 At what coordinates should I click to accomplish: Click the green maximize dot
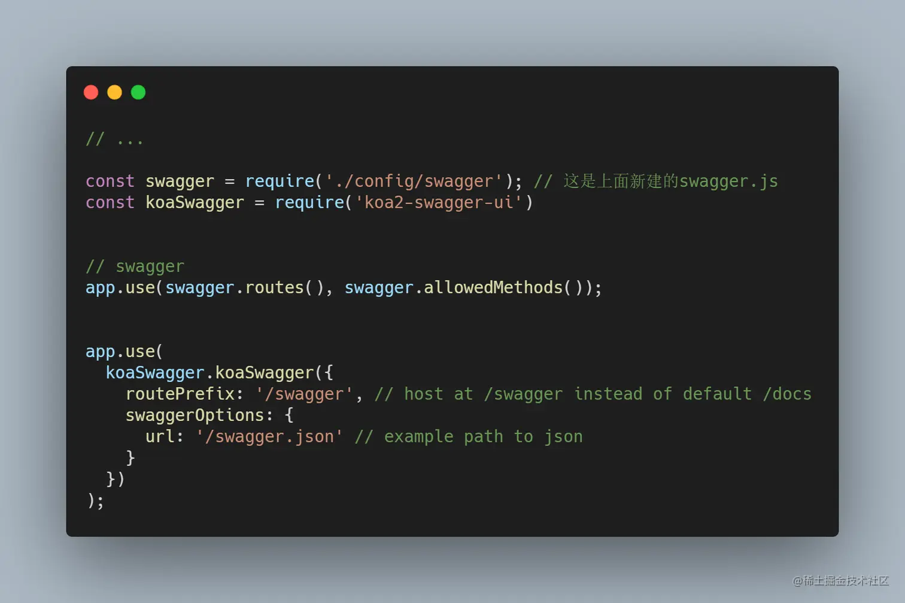click(x=138, y=92)
